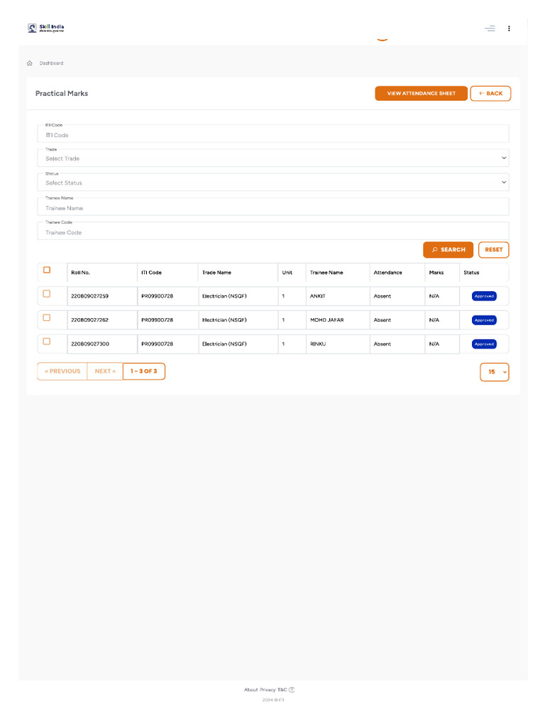Open the vertical three-dot options menu
This screenshot has width=545, height=727.
[509, 28]
